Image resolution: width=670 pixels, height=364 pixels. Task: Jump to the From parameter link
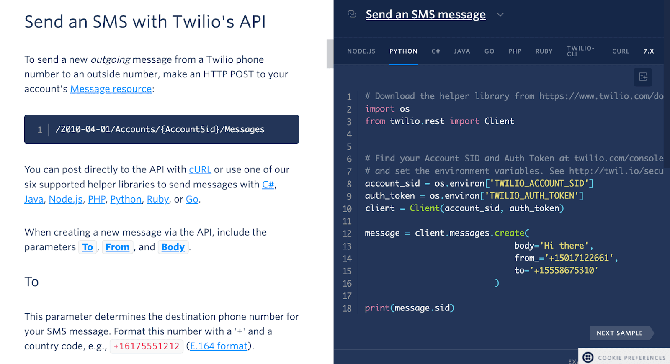117,247
